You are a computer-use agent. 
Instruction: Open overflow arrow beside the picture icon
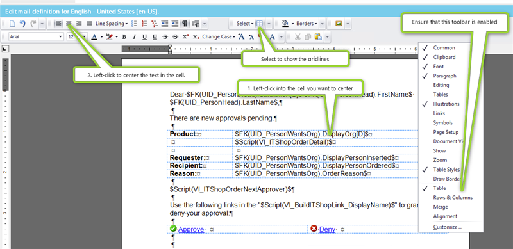(347, 24)
